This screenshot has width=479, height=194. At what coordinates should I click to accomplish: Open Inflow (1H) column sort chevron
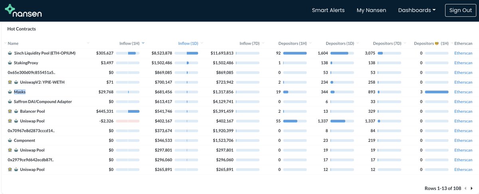pyautogui.click(x=143, y=43)
